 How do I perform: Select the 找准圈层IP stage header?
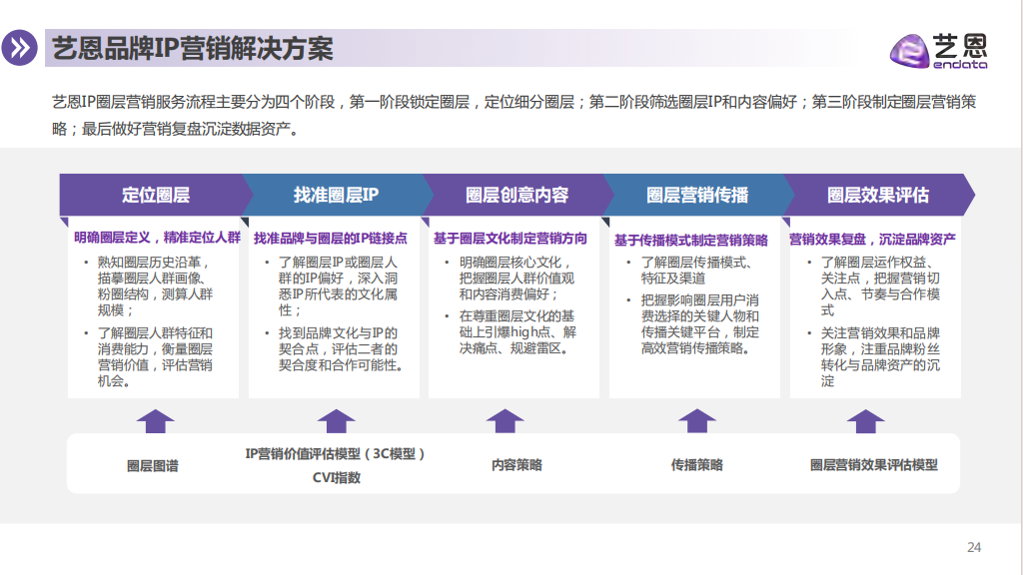pos(336,195)
